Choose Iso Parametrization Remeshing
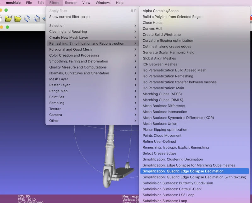252x203 pixels. click(194, 76)
